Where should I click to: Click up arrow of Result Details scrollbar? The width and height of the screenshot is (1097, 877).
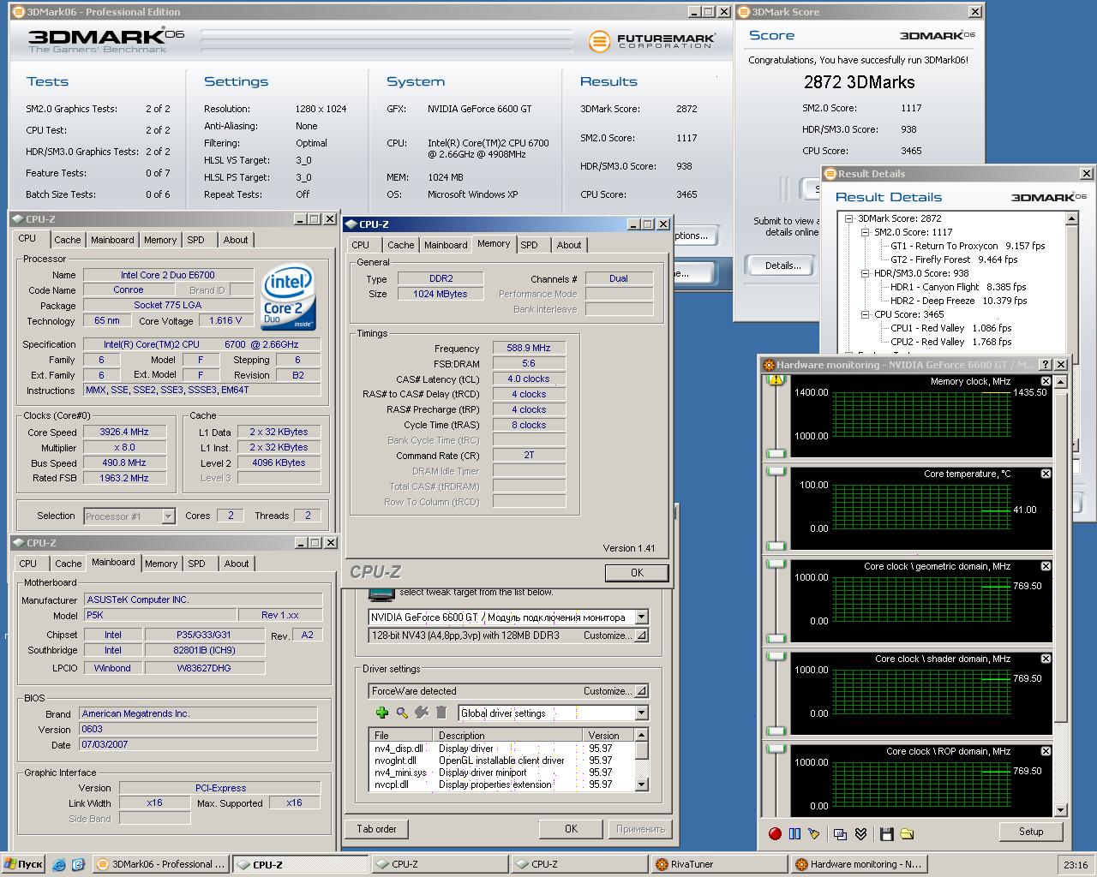[x=1071, y=219]
